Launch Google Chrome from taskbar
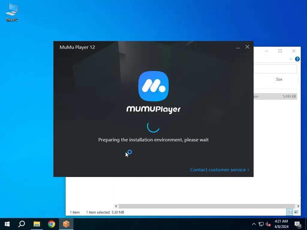307x230 pixels. (52, 224)
